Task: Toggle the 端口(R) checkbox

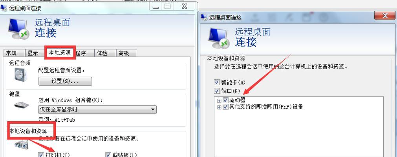Action: coord(216,91)
